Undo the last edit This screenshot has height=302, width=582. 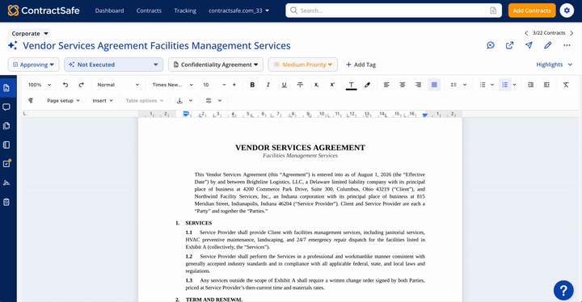click(65, 85)
